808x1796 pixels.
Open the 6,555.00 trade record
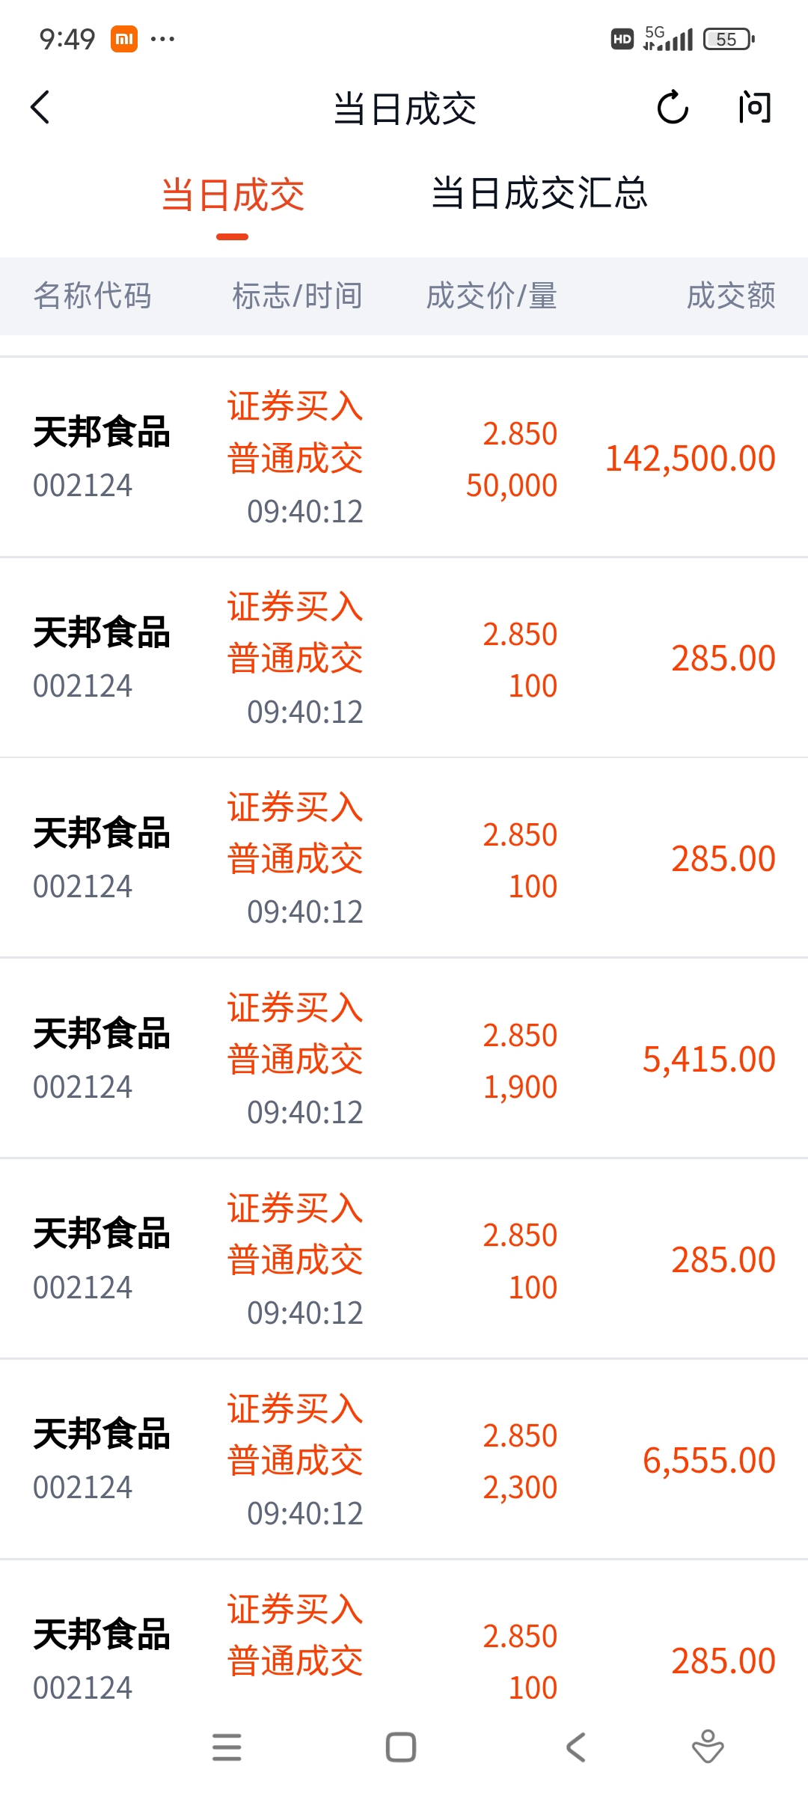pyautogui.click(x=404, y=1459)
